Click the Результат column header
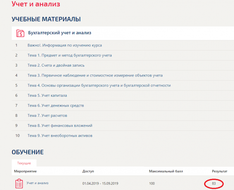 tap(219, 171)
